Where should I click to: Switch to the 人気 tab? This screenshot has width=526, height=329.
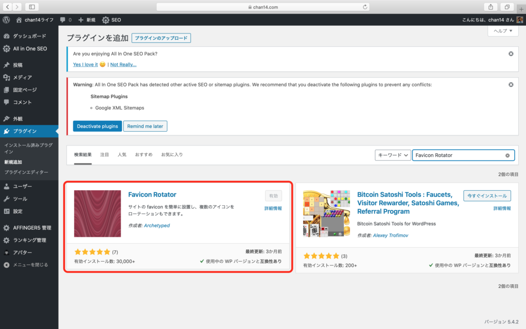pyautogui.click(x=122, y=155)
